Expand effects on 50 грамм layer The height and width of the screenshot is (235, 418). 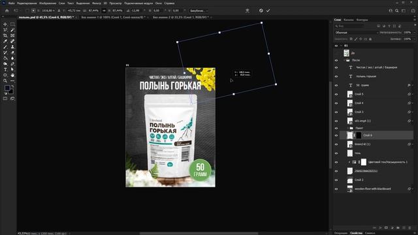pos(413,86)
